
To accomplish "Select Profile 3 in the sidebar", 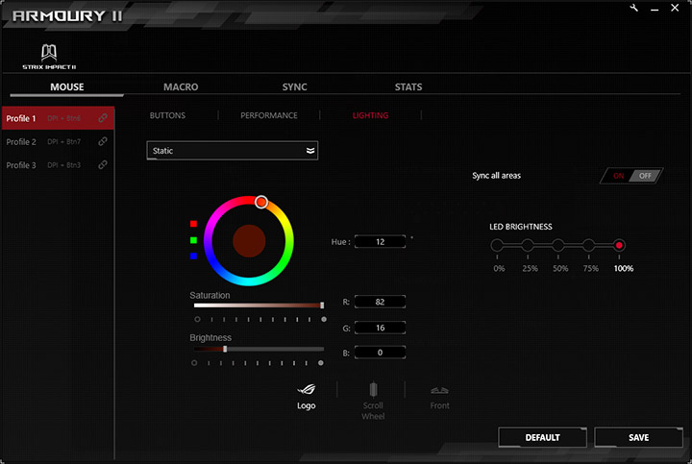I will click(x=59, y=165).
